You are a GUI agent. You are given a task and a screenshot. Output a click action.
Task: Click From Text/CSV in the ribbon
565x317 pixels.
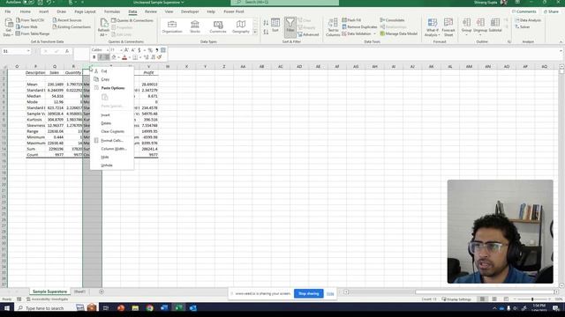coord(30,20)
